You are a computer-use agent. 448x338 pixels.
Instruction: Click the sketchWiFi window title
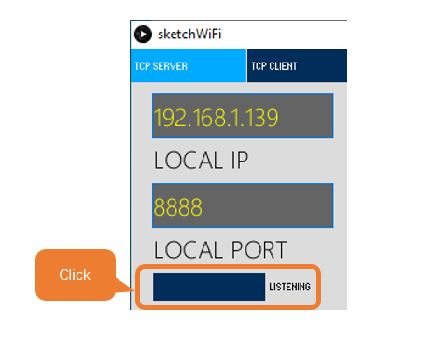189,34
